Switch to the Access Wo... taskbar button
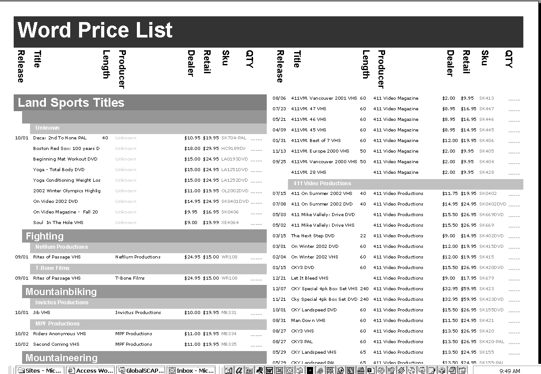The height and width of the screenshot is (374, 541). coord(91,370)
